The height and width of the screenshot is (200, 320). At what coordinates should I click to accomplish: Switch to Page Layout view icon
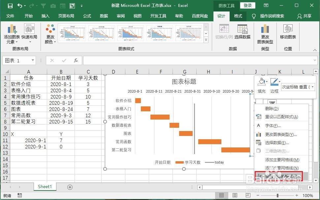(235, 195)
